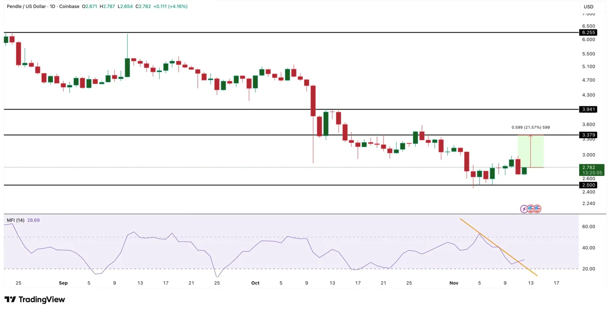
Task: Click the 13:25:05 countdown timer
Action: click(592, 173)
